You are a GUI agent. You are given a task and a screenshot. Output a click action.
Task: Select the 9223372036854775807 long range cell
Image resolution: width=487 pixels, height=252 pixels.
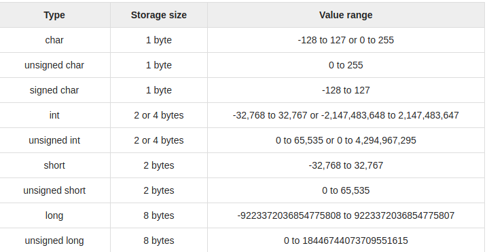pos(346,215)
